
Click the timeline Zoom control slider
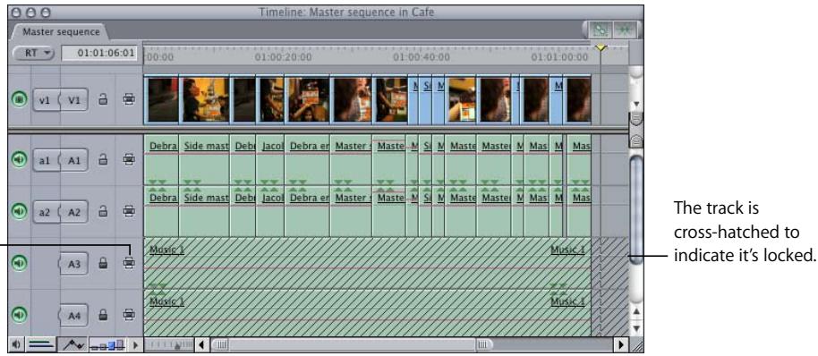168,344
